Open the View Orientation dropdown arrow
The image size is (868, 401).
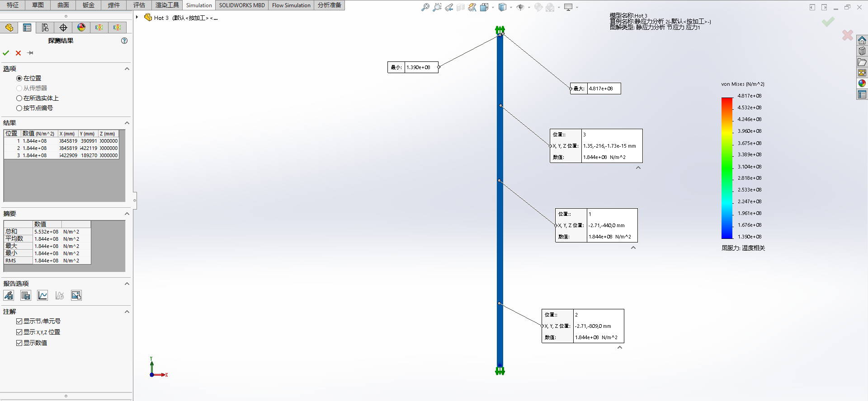492,7
